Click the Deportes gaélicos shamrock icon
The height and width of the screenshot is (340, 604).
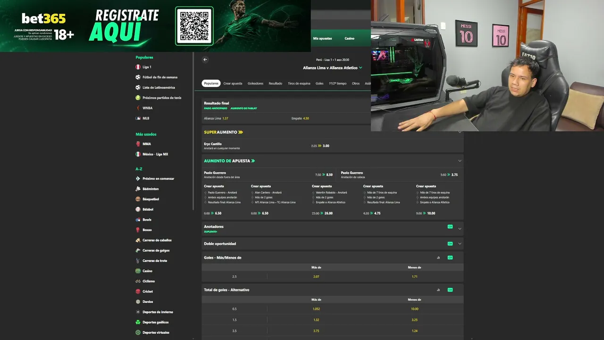pyautogui.click(x=138, y=322)
